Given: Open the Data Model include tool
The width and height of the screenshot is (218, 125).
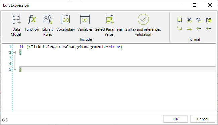Looking at the screenshot, I should (16, 25).
